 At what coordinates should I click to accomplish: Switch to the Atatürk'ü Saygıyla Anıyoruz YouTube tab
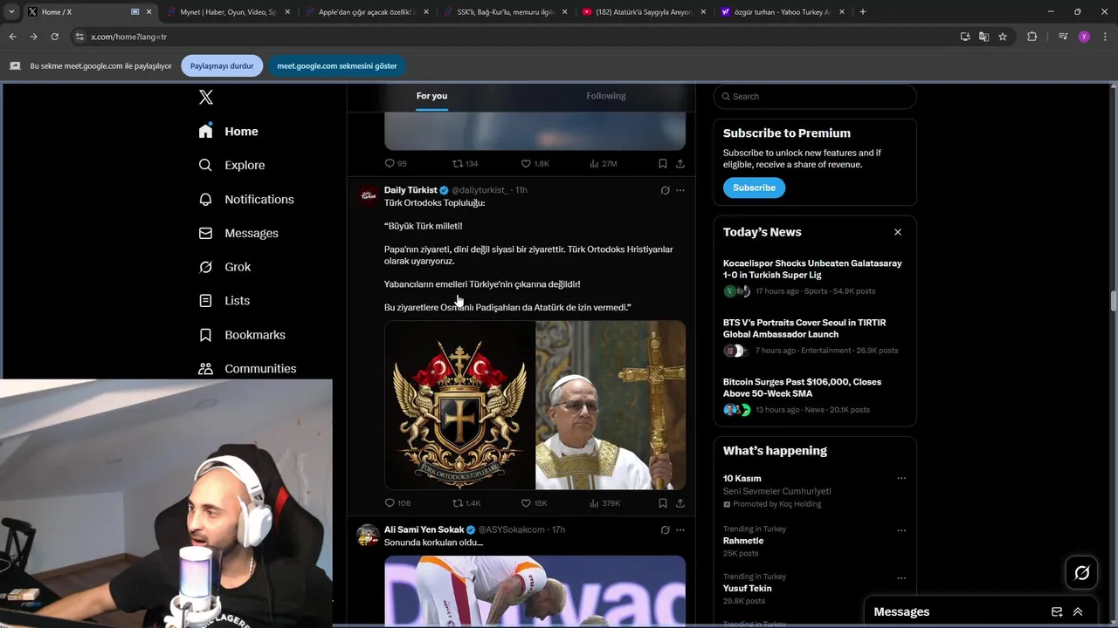(643, 12)
